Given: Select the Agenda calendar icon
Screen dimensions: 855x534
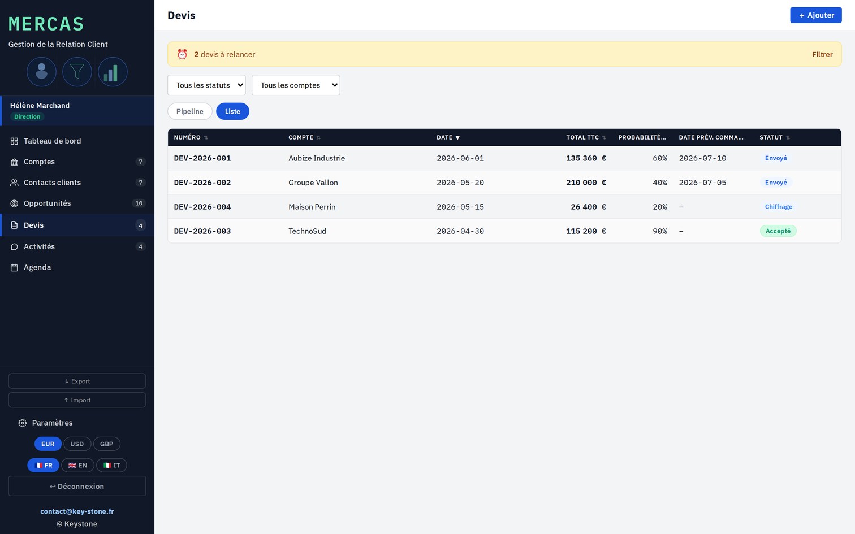Looking at the screenshot, I should tap(14, 267).
